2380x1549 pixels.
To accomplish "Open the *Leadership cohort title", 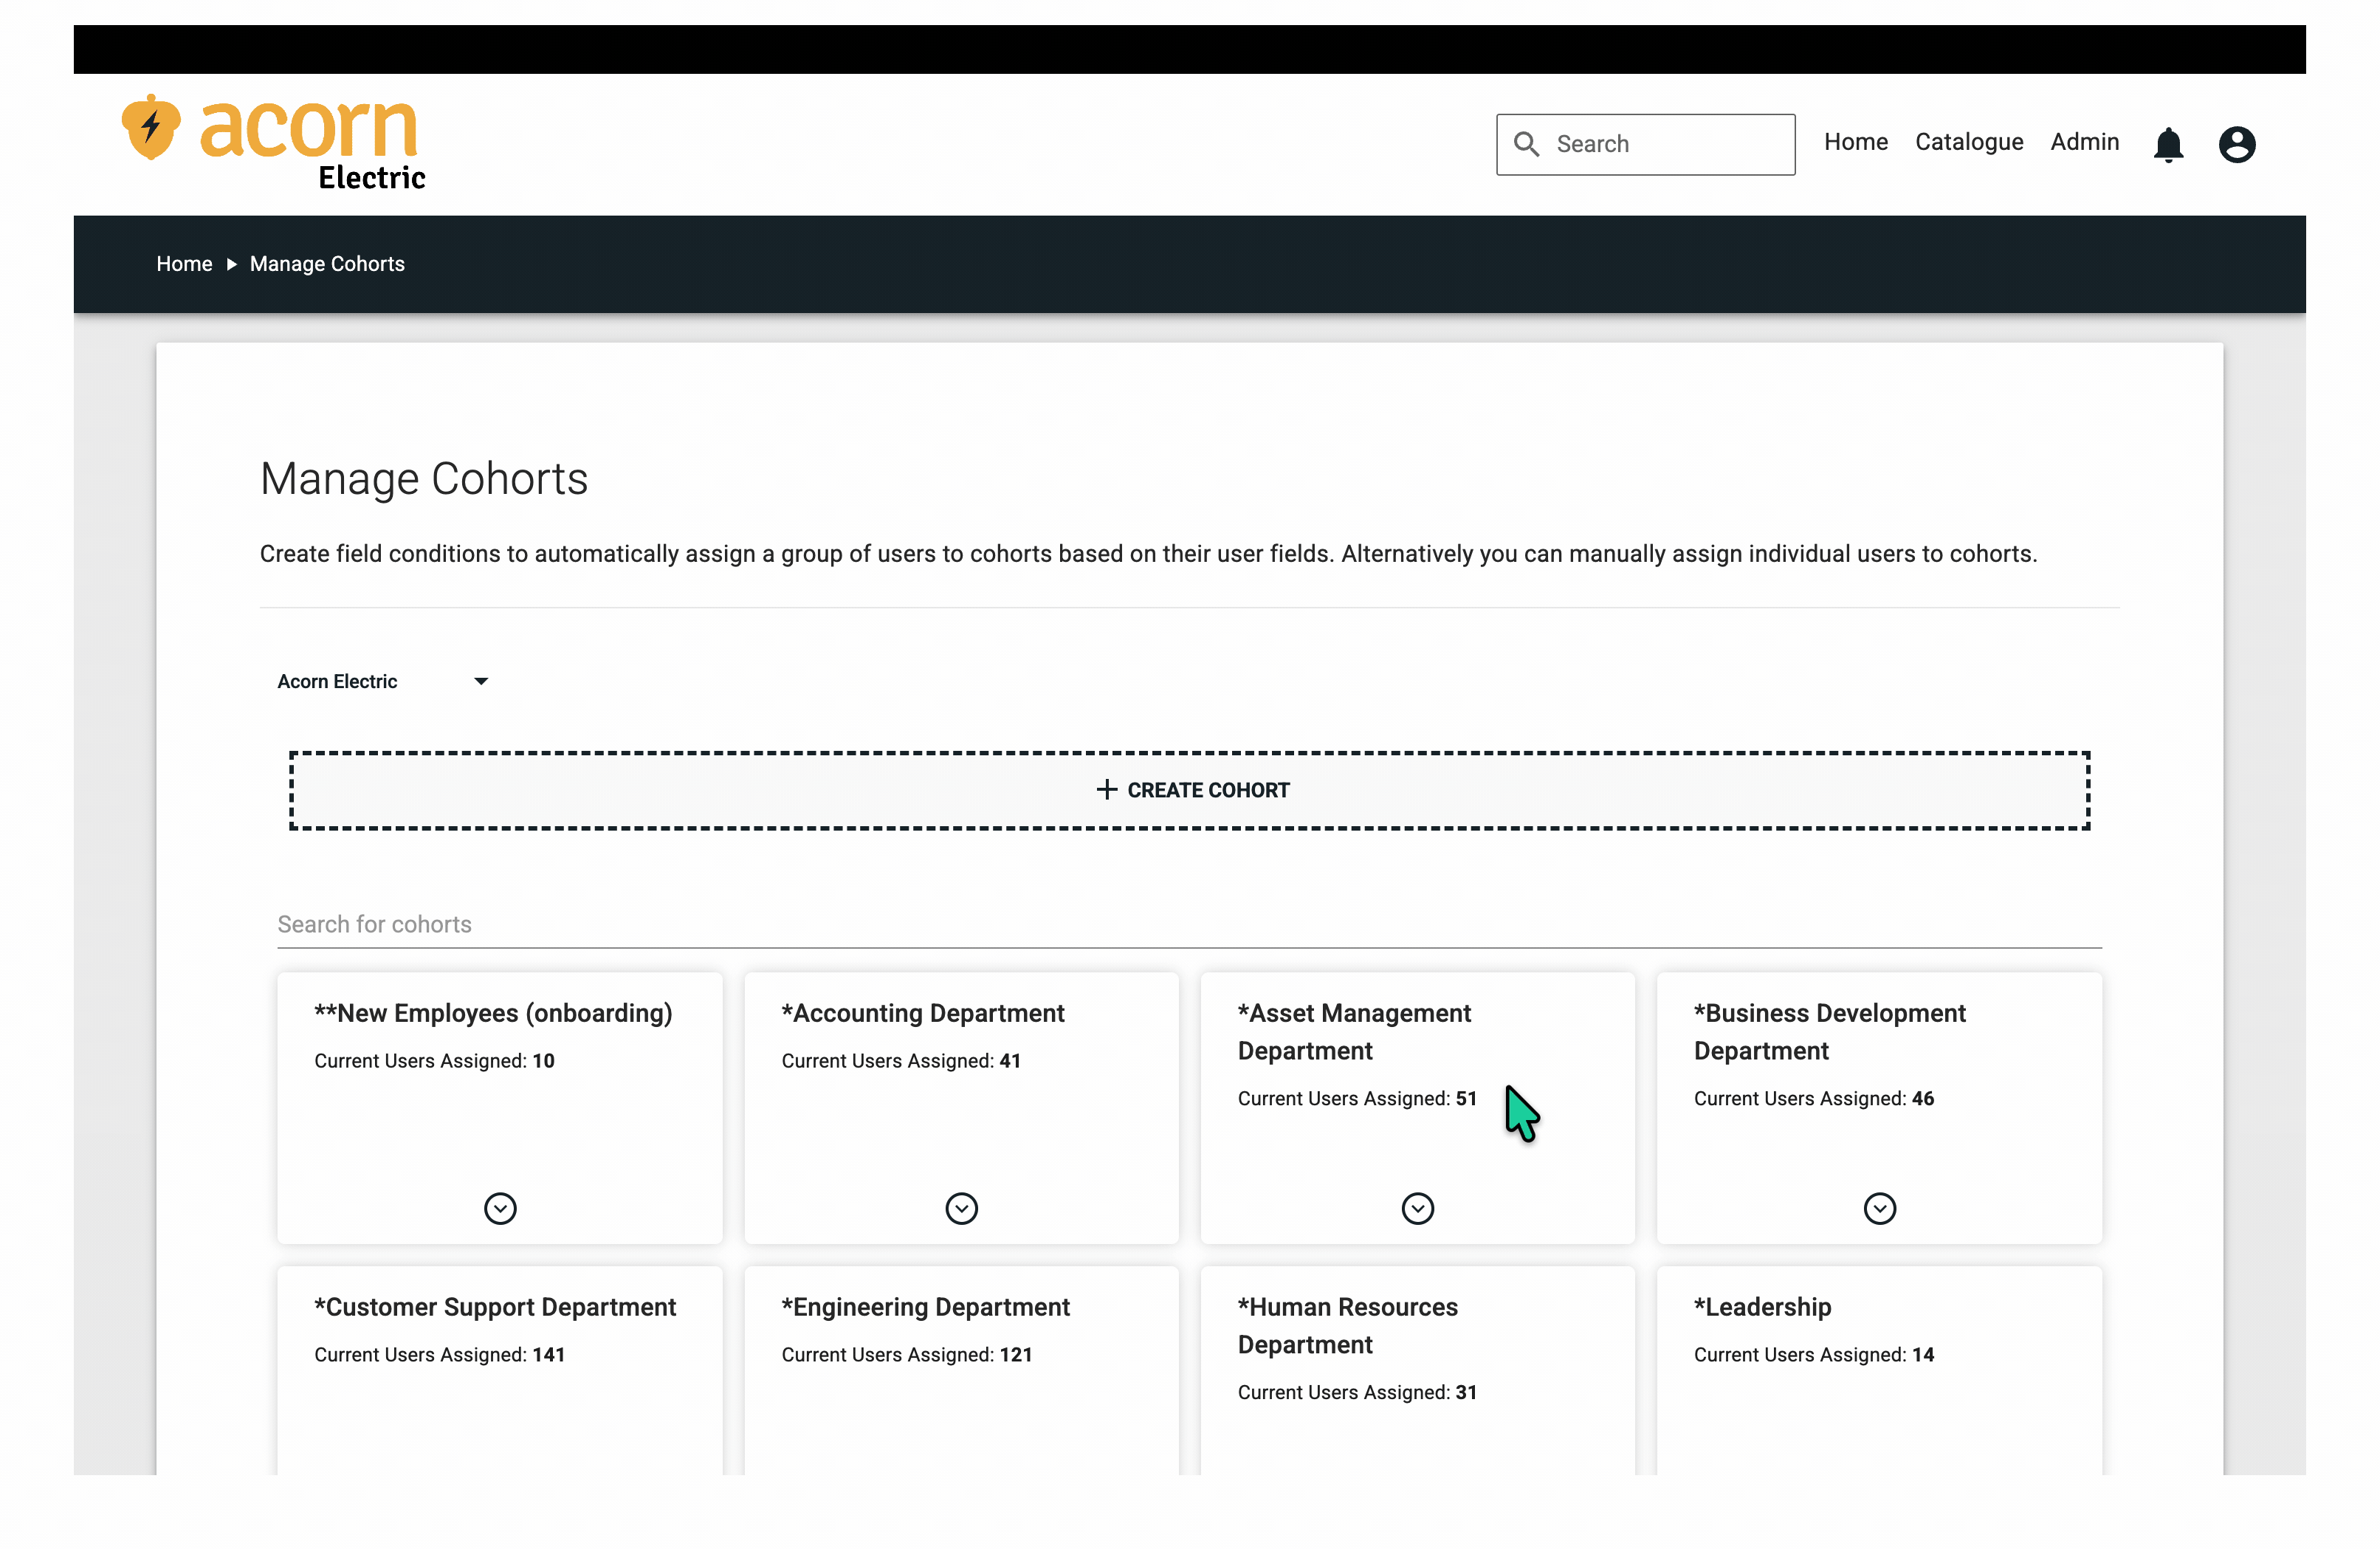I will 1762,1307.
